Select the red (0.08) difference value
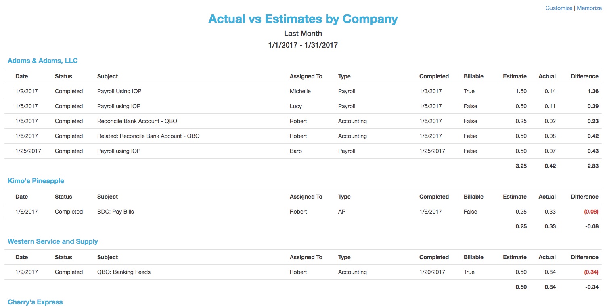Image resolution: width=607 pixels, height=306 pixels. pyautogui.click(x=591, y=212)
